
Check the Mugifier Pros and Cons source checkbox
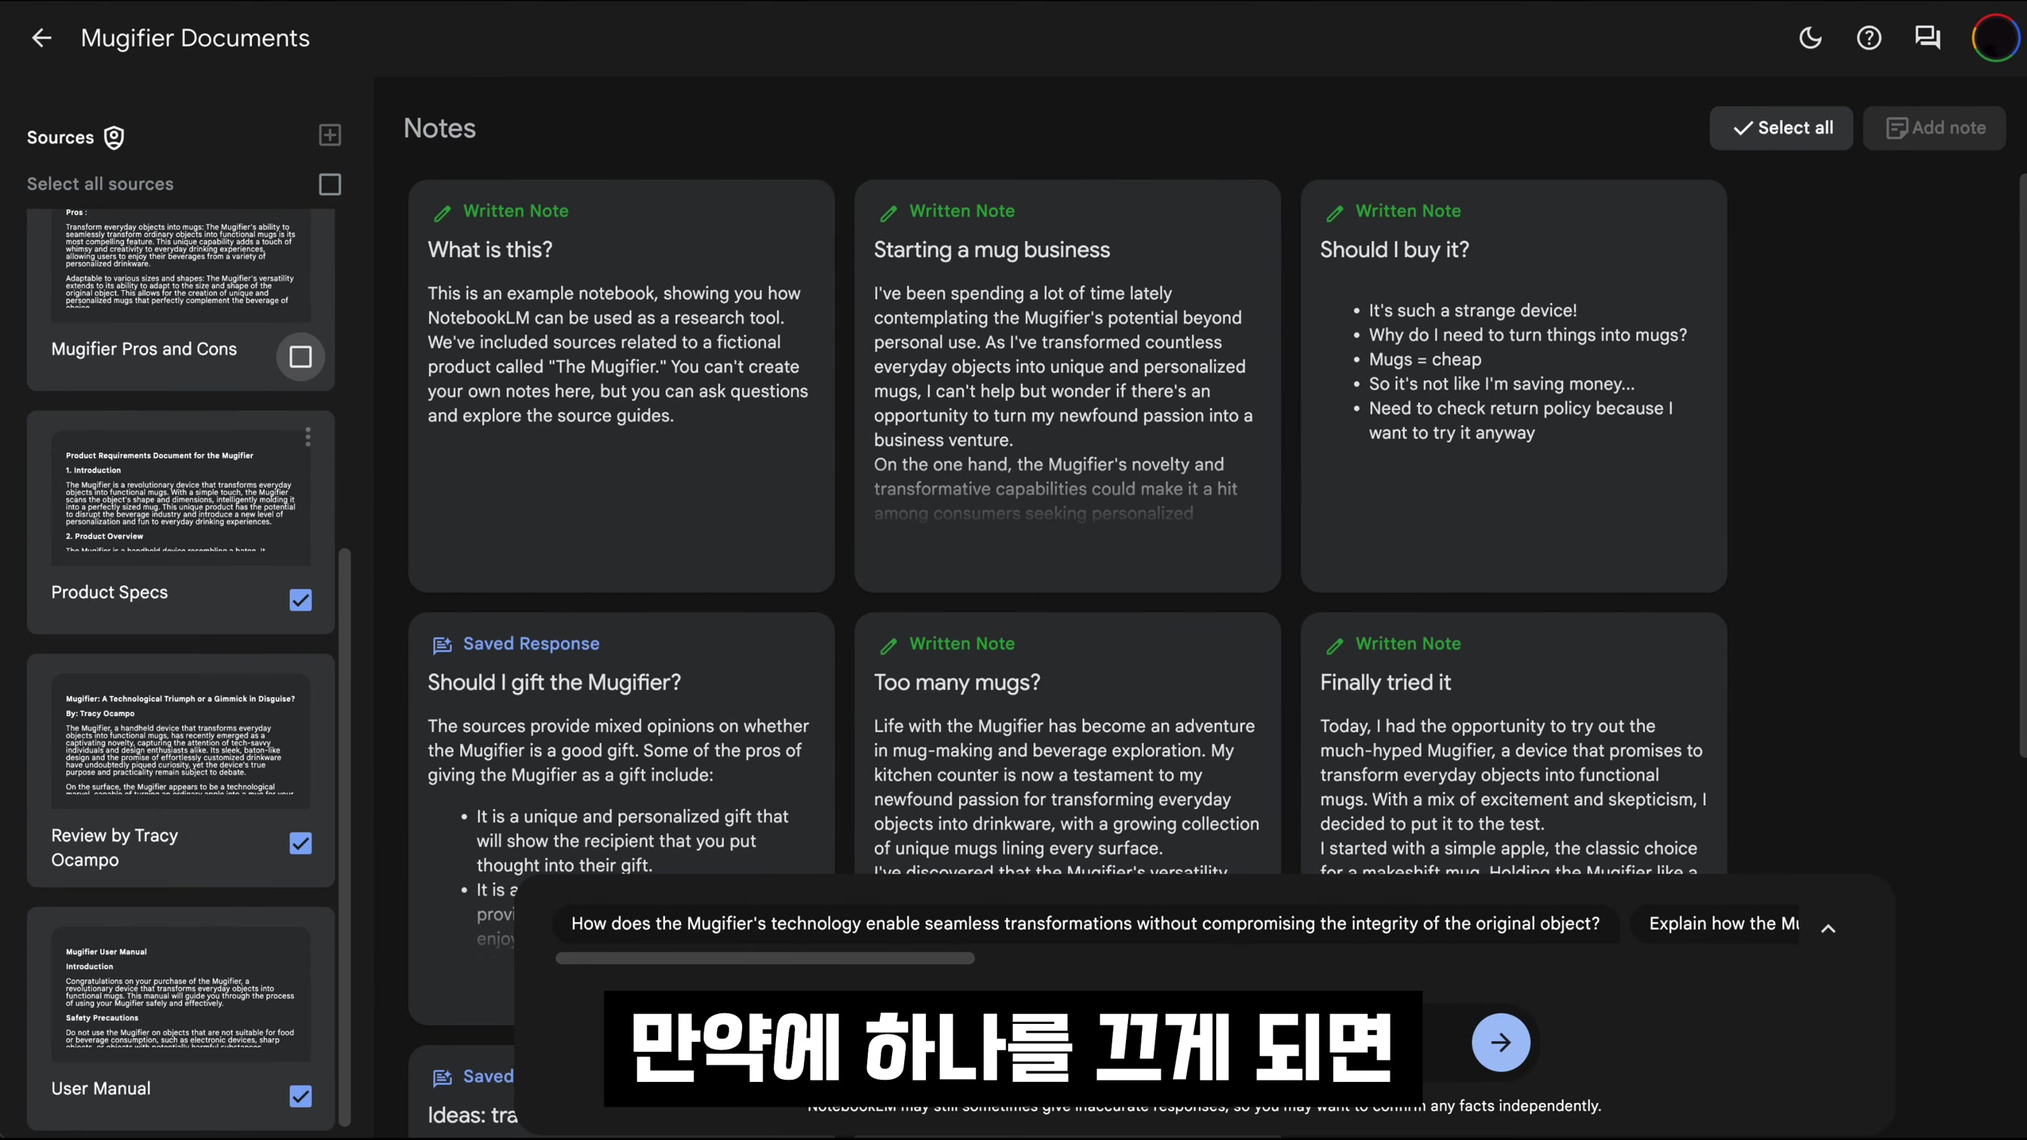coord(301,357)
